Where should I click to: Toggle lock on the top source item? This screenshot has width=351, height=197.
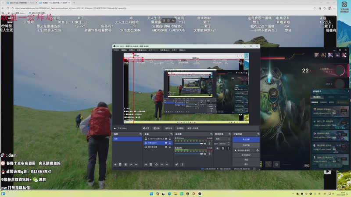(170, 138)
